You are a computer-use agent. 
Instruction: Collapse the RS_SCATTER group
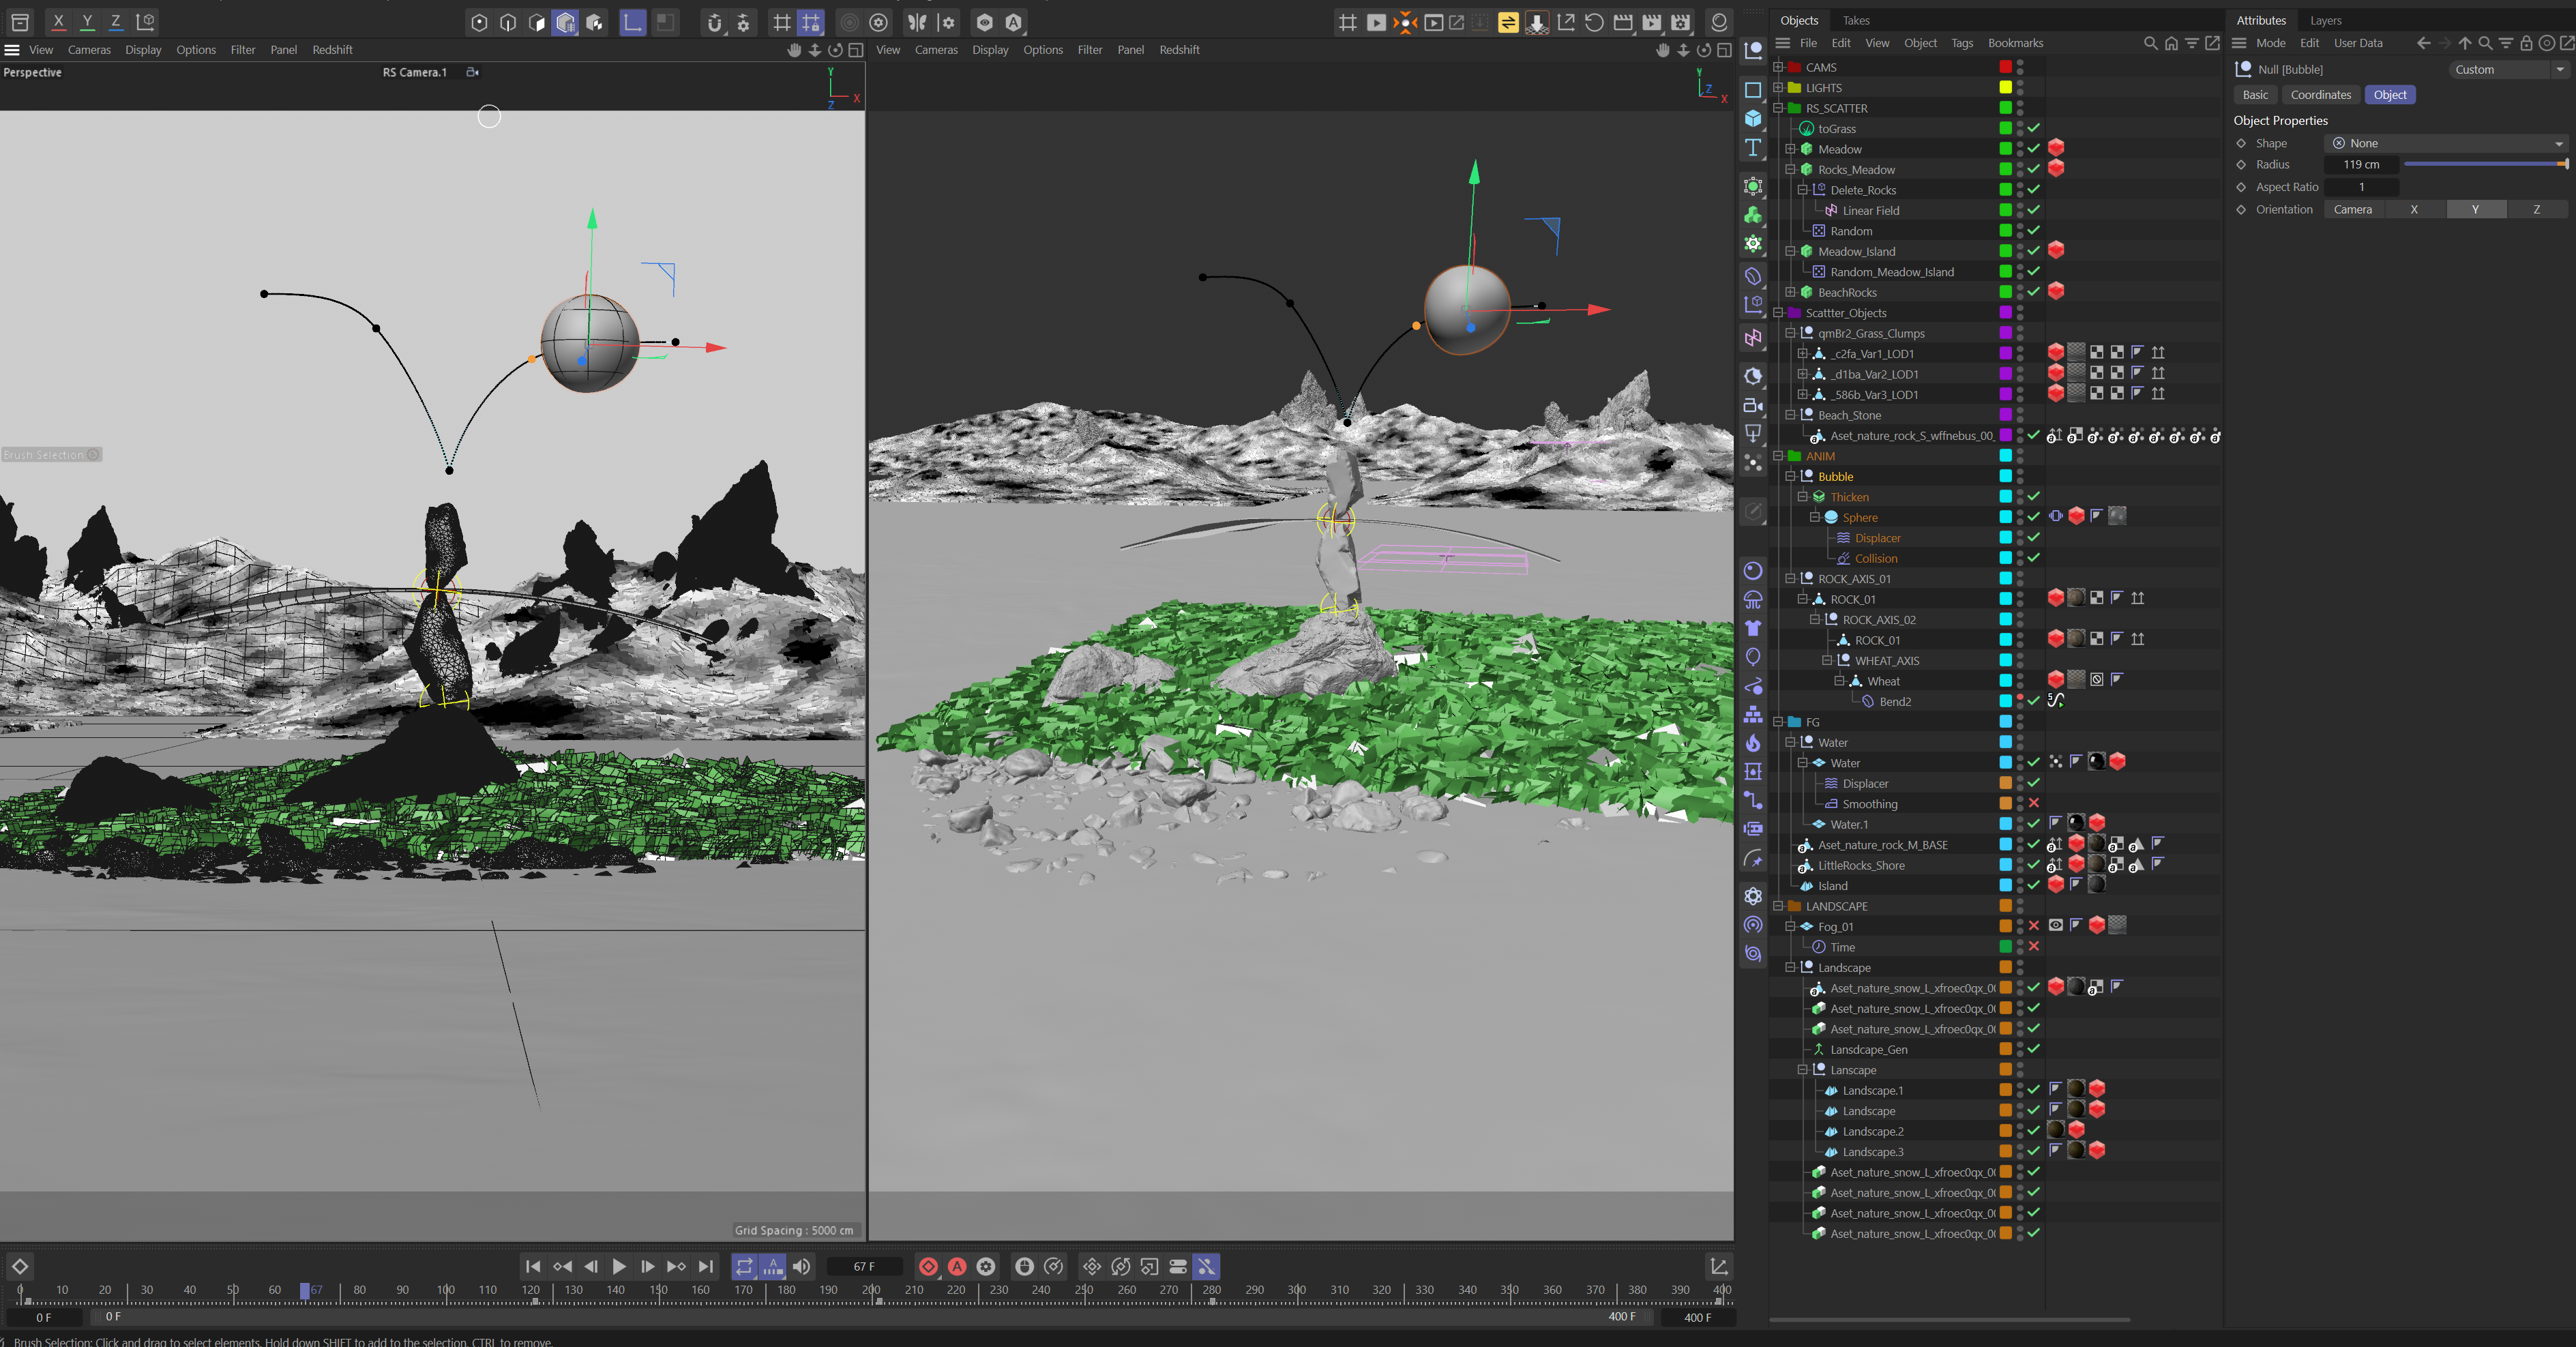tap(1778, 108)
